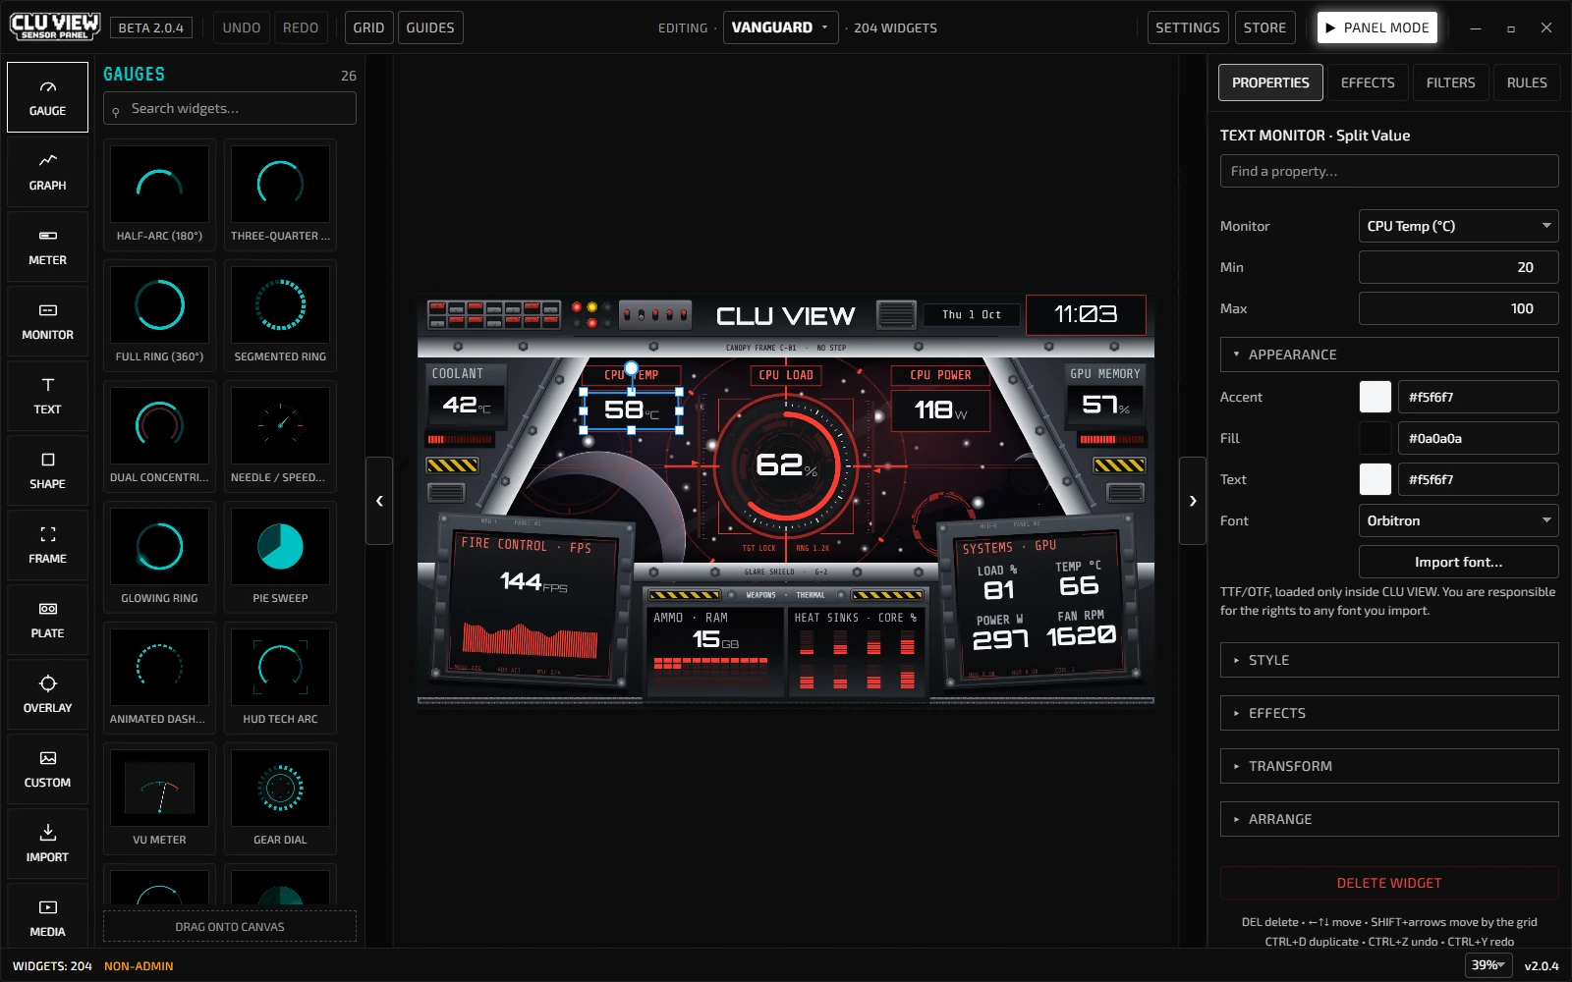The image size is (1572, 982).
Task: Open the Custom widget category
Action: (x=47, y=769)
